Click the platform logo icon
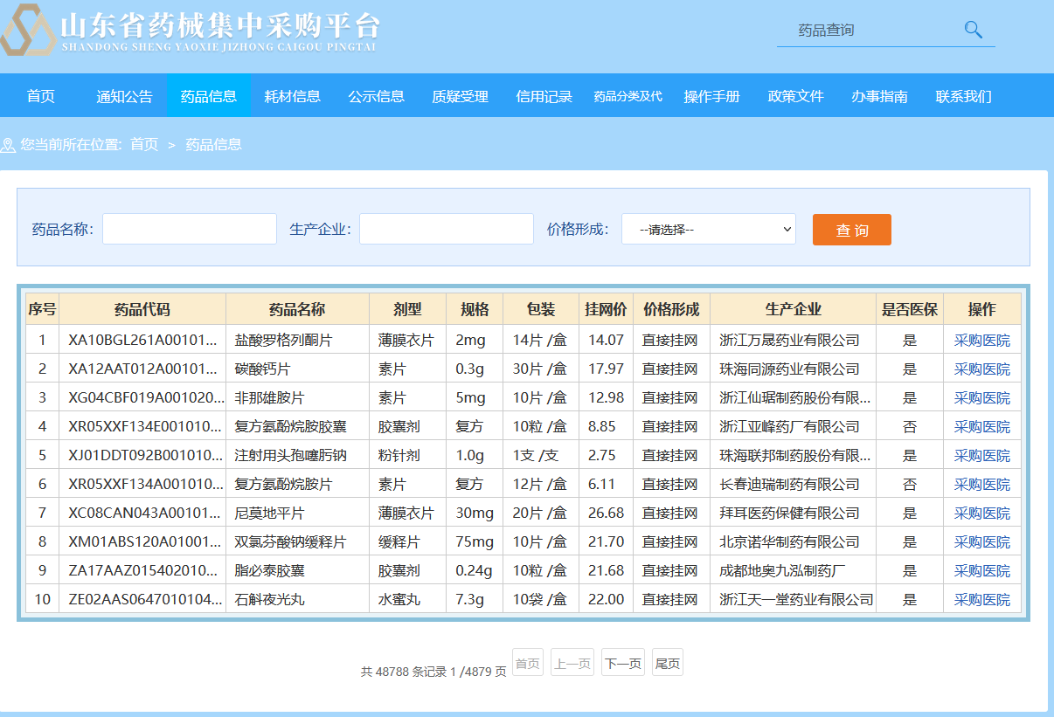The height and width of the screenshot is (717, 1054). pos(28,31)
